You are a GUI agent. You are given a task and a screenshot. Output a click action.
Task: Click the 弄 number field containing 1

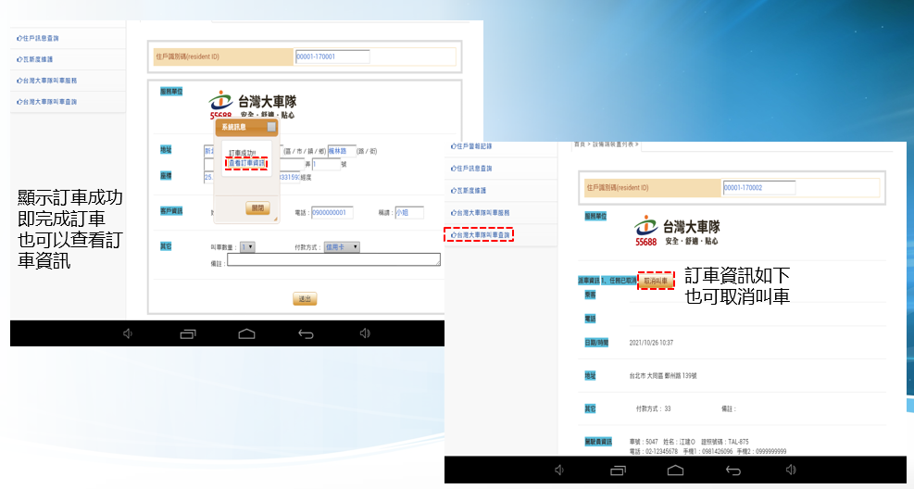326,164
